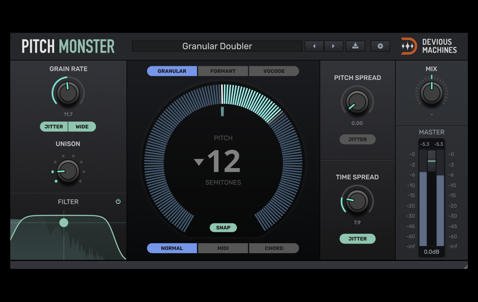Screen dimensions: 478x302
Task: Open settings via the gear icon
Action: point(380,46)
